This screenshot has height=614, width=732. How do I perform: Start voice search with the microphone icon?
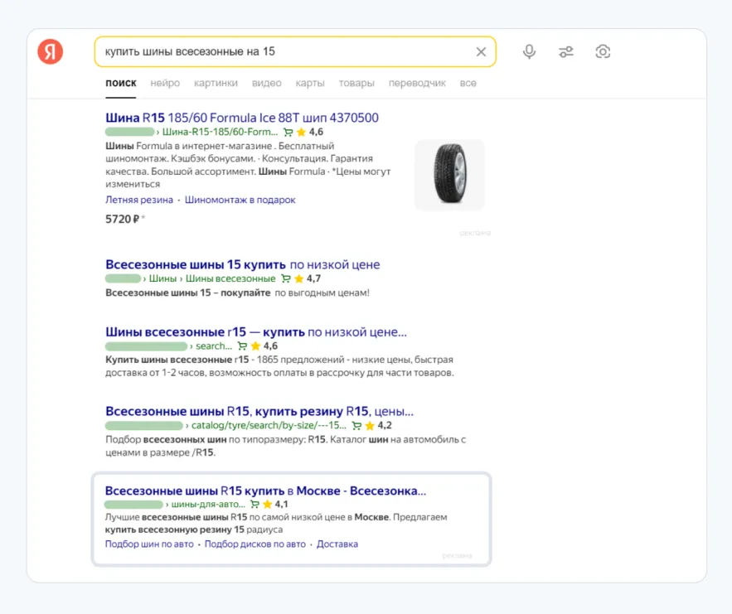529,51
